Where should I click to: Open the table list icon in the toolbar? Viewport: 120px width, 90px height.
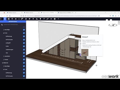pos(26,19)
